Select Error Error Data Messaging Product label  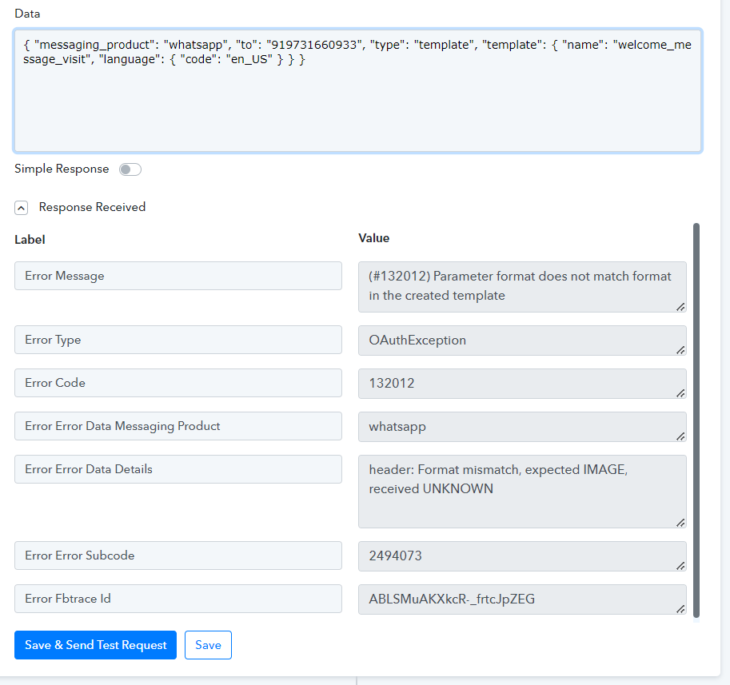tap(178, 426)
